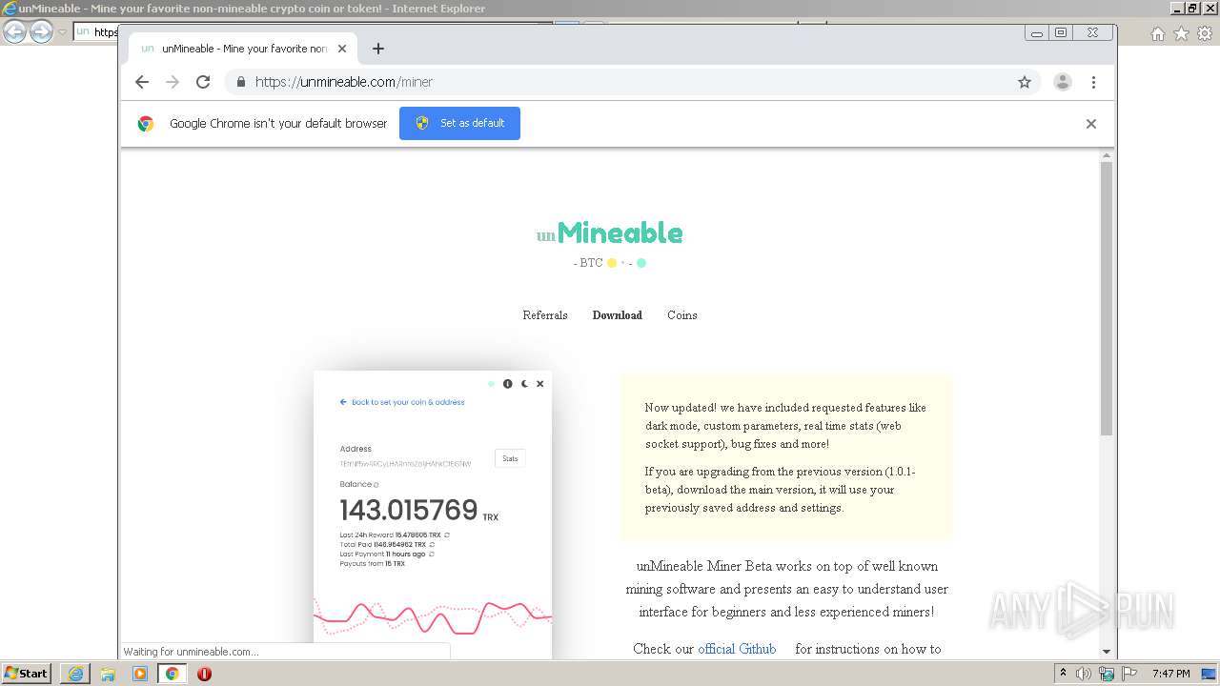Open the Download page
This screenshot has height=686, width=1220.
[618, 315]
